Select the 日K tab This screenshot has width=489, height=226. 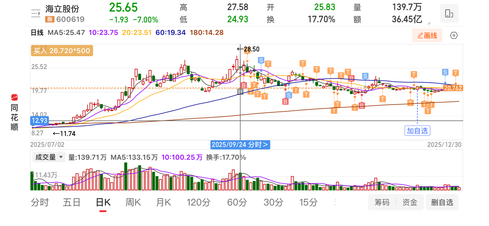pyautogui.click(x=103, y=202)
